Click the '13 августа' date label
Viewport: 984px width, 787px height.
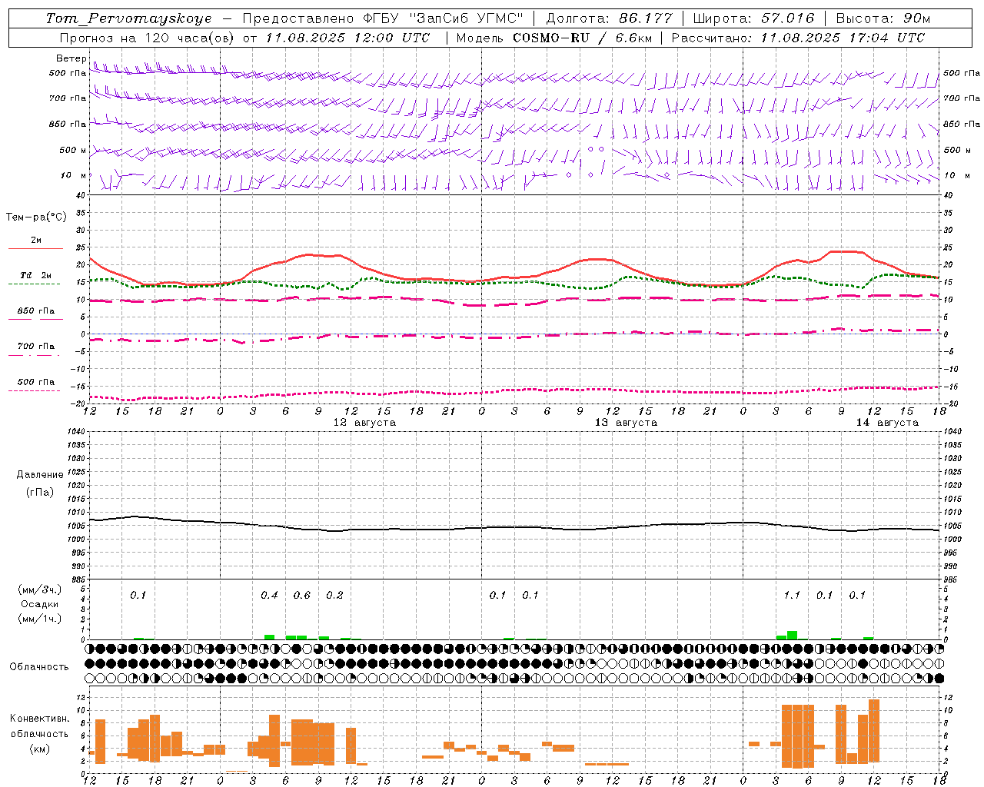(x=626, y=423)
